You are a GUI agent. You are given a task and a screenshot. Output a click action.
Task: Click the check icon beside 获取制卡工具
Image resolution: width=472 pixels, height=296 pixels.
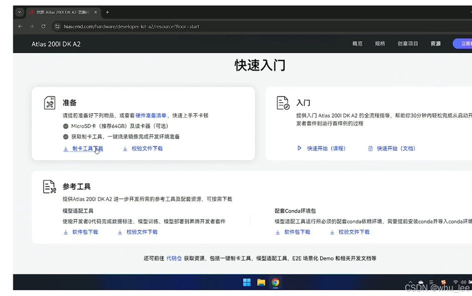click(66, 136)
